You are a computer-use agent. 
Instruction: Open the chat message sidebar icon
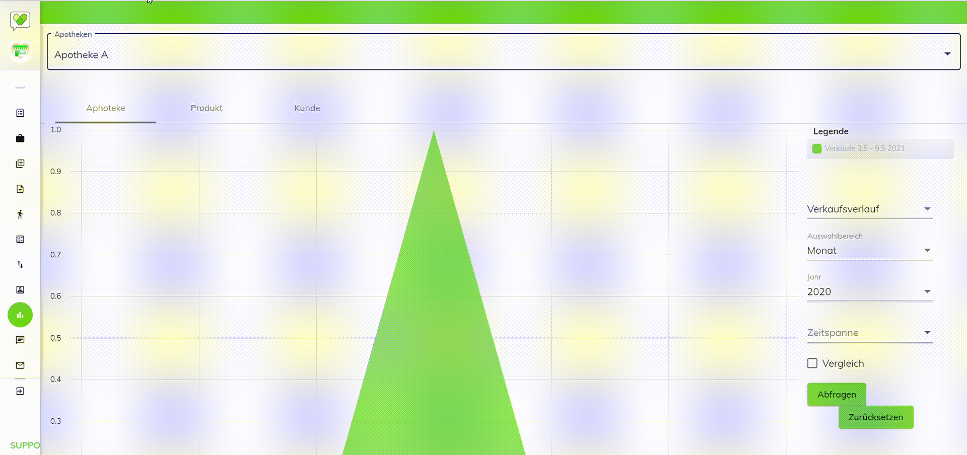coord(20,340)
